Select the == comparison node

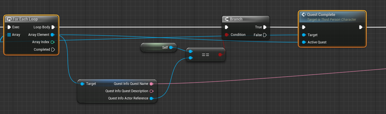click(x=206, y=55)
